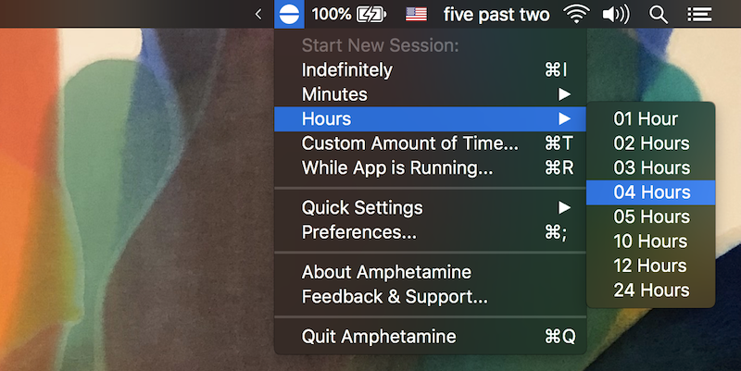Click the left chevron in the menu bar

258,14
